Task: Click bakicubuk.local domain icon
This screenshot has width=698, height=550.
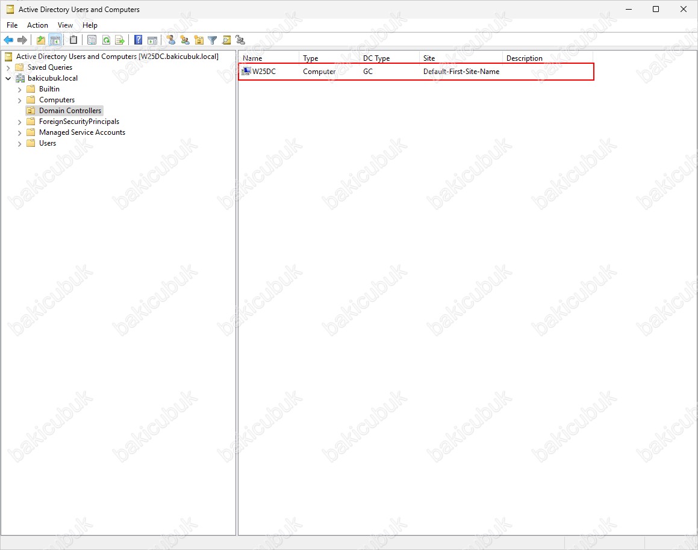Action: tap(20, 78)
